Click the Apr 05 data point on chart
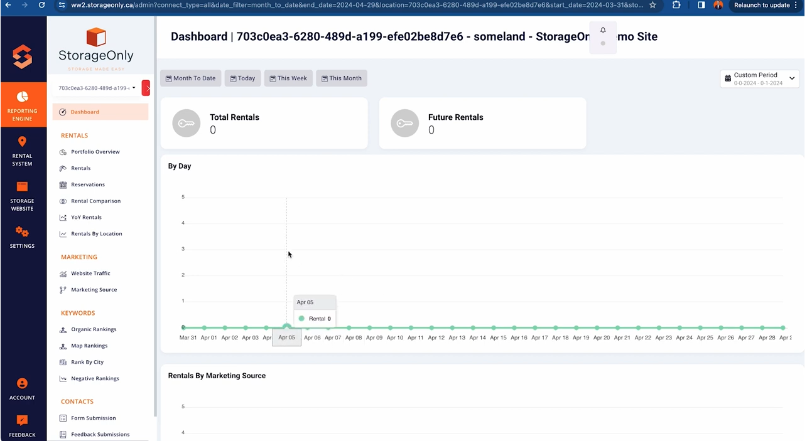The width and height of the screenshot is (807, 441). 287,327
